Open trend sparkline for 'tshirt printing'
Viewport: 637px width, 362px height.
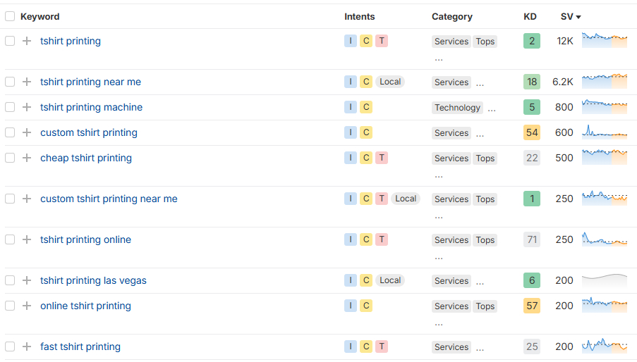(605, 41)
